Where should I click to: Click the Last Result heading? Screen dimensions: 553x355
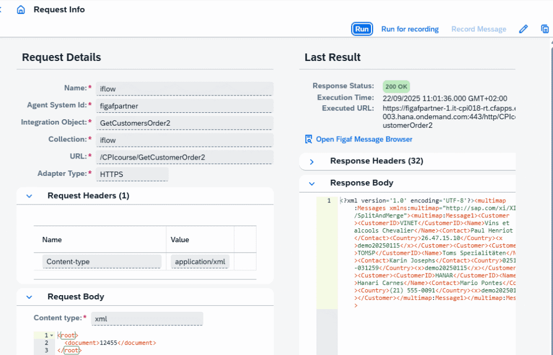(x=333, y=57)
